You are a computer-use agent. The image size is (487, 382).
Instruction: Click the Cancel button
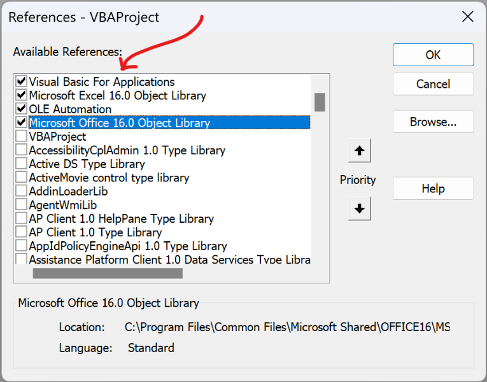[x=433, y=84]
